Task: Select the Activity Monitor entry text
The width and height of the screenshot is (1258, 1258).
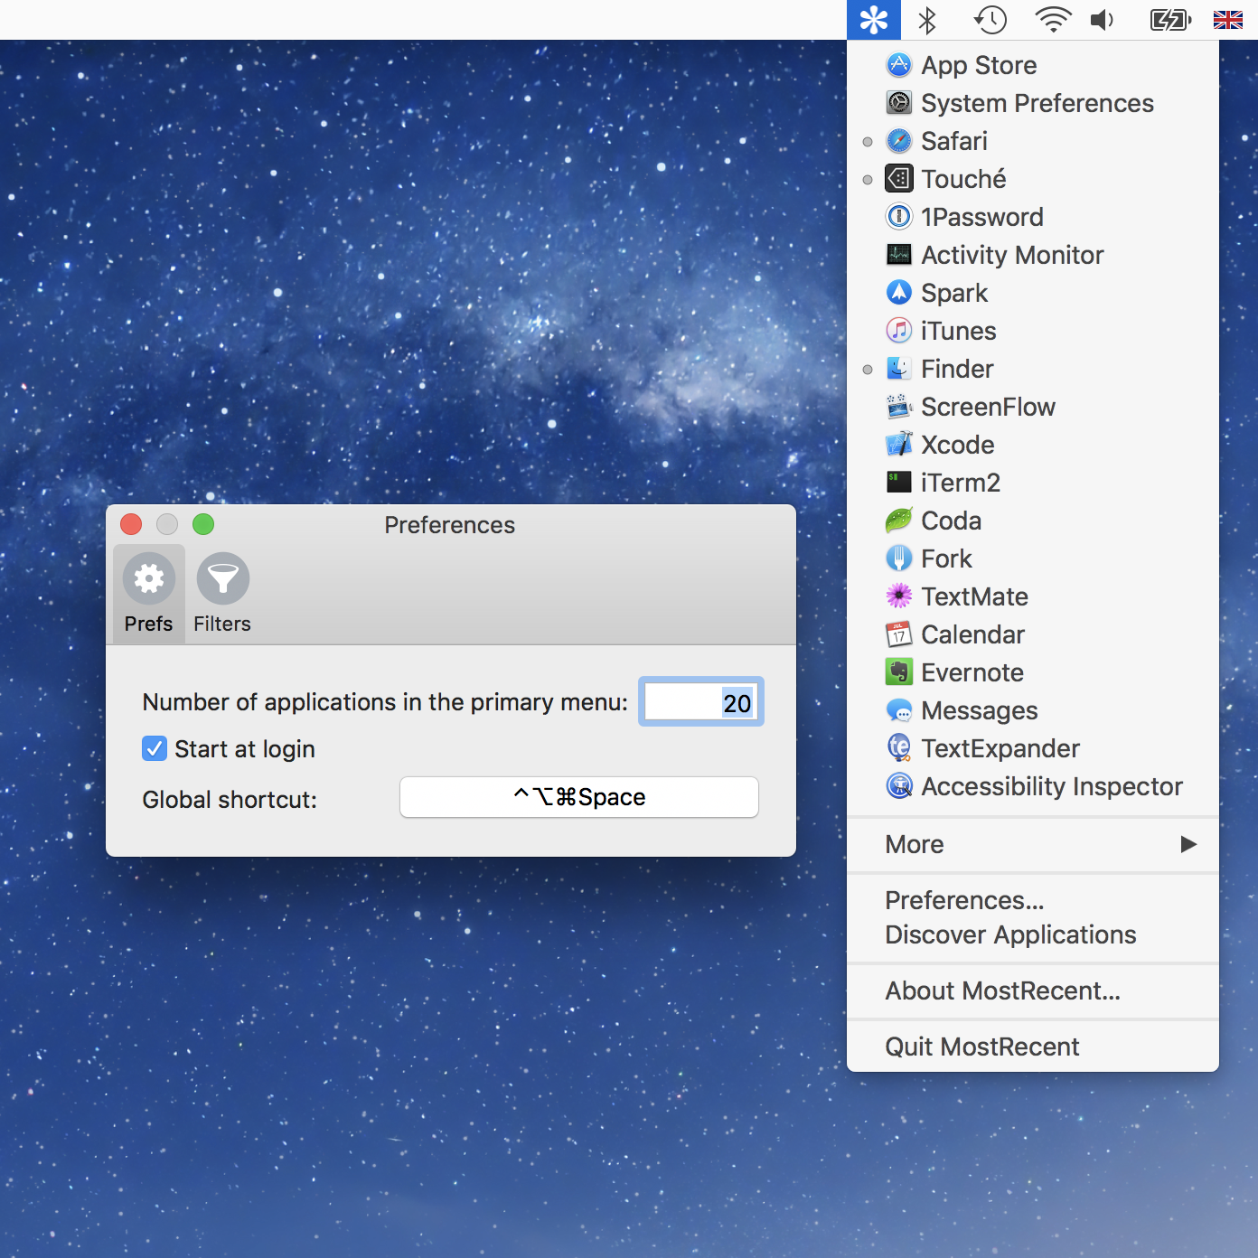Action: tap(1012, 255)
